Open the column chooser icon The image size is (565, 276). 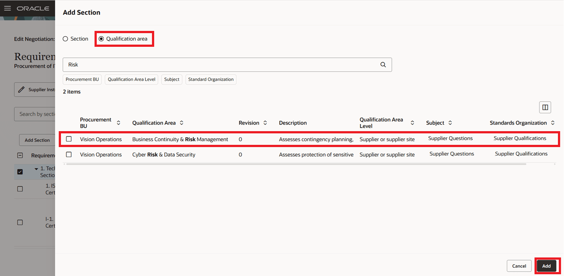[545, 107]
